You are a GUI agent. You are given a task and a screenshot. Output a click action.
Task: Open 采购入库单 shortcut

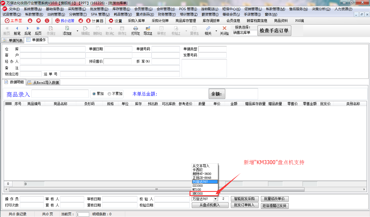[136, 21]
